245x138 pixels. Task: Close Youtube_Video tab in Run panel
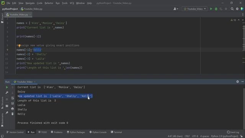(x=35, y=82)
